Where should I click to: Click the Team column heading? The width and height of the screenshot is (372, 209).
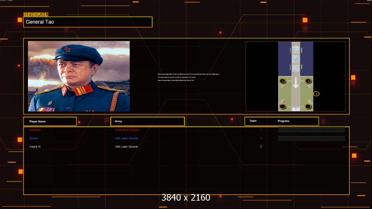[x=253, y=121]
